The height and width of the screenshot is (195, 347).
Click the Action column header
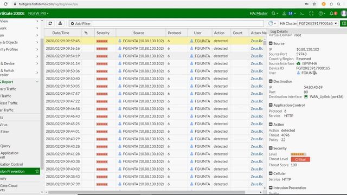point(219,32)
